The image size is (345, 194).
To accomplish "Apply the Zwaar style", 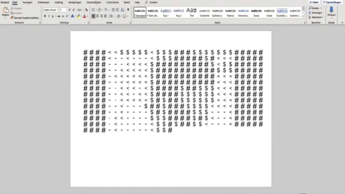I will (x=256, y=12).
